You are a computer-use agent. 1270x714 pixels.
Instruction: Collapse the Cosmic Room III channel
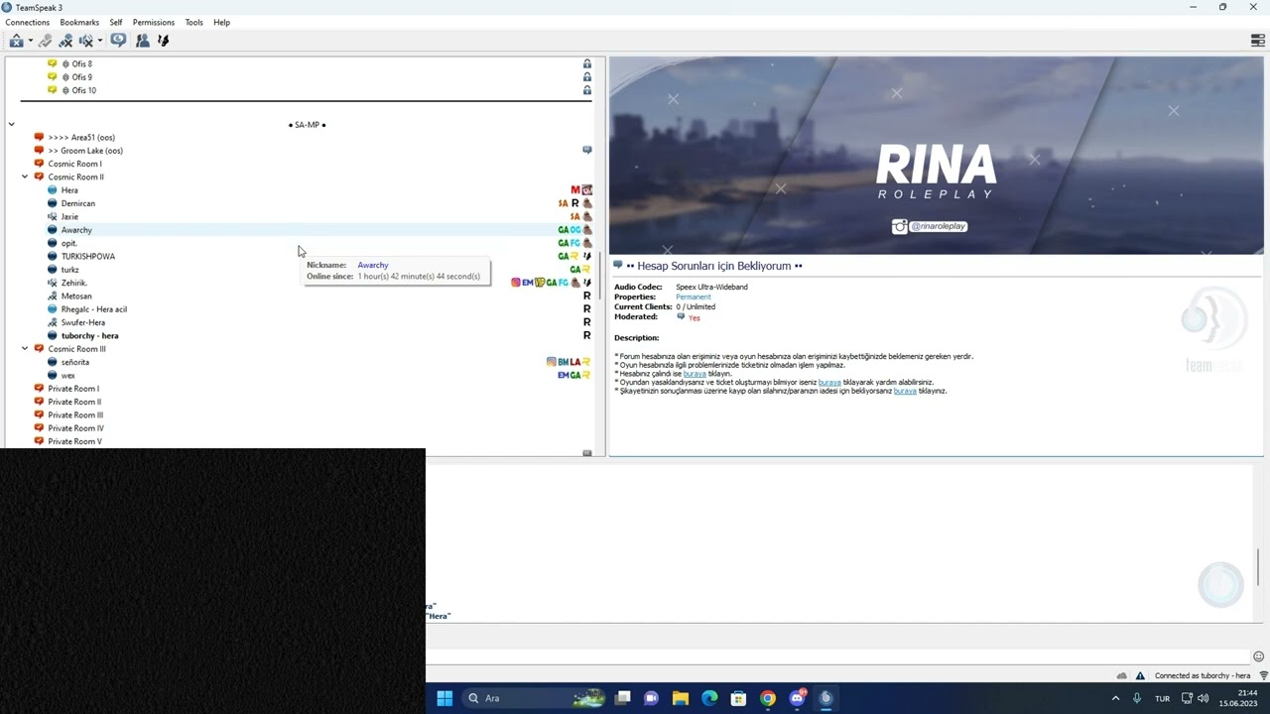tap(25, 349)
